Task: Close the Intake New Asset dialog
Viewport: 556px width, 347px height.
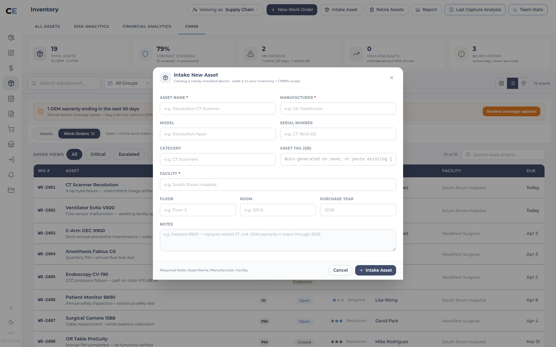Action: coord(392,78)
